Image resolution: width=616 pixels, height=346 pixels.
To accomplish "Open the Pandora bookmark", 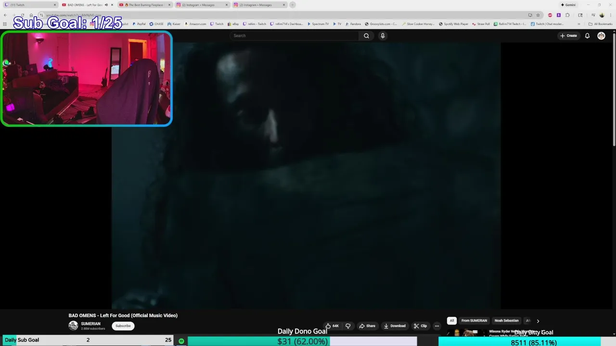I will (x=353, y=24).
